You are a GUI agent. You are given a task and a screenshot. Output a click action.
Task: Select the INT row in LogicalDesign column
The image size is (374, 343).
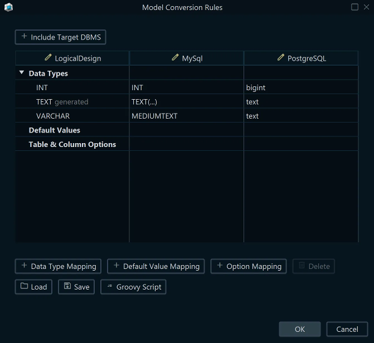[x=72, y=87]
